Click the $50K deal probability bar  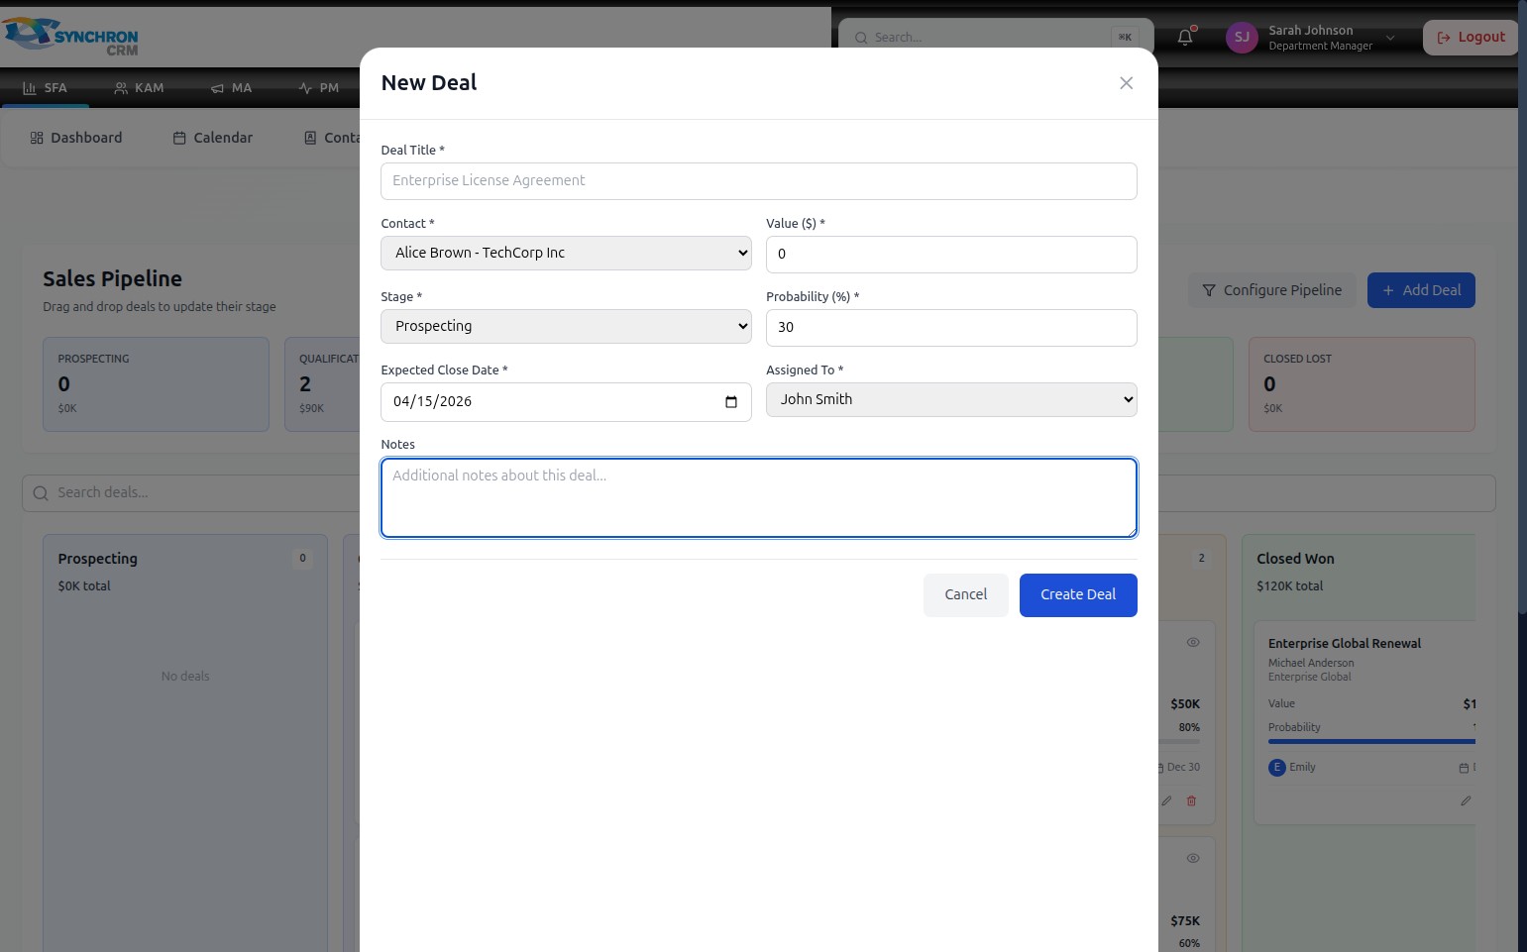coord(1179,741)
